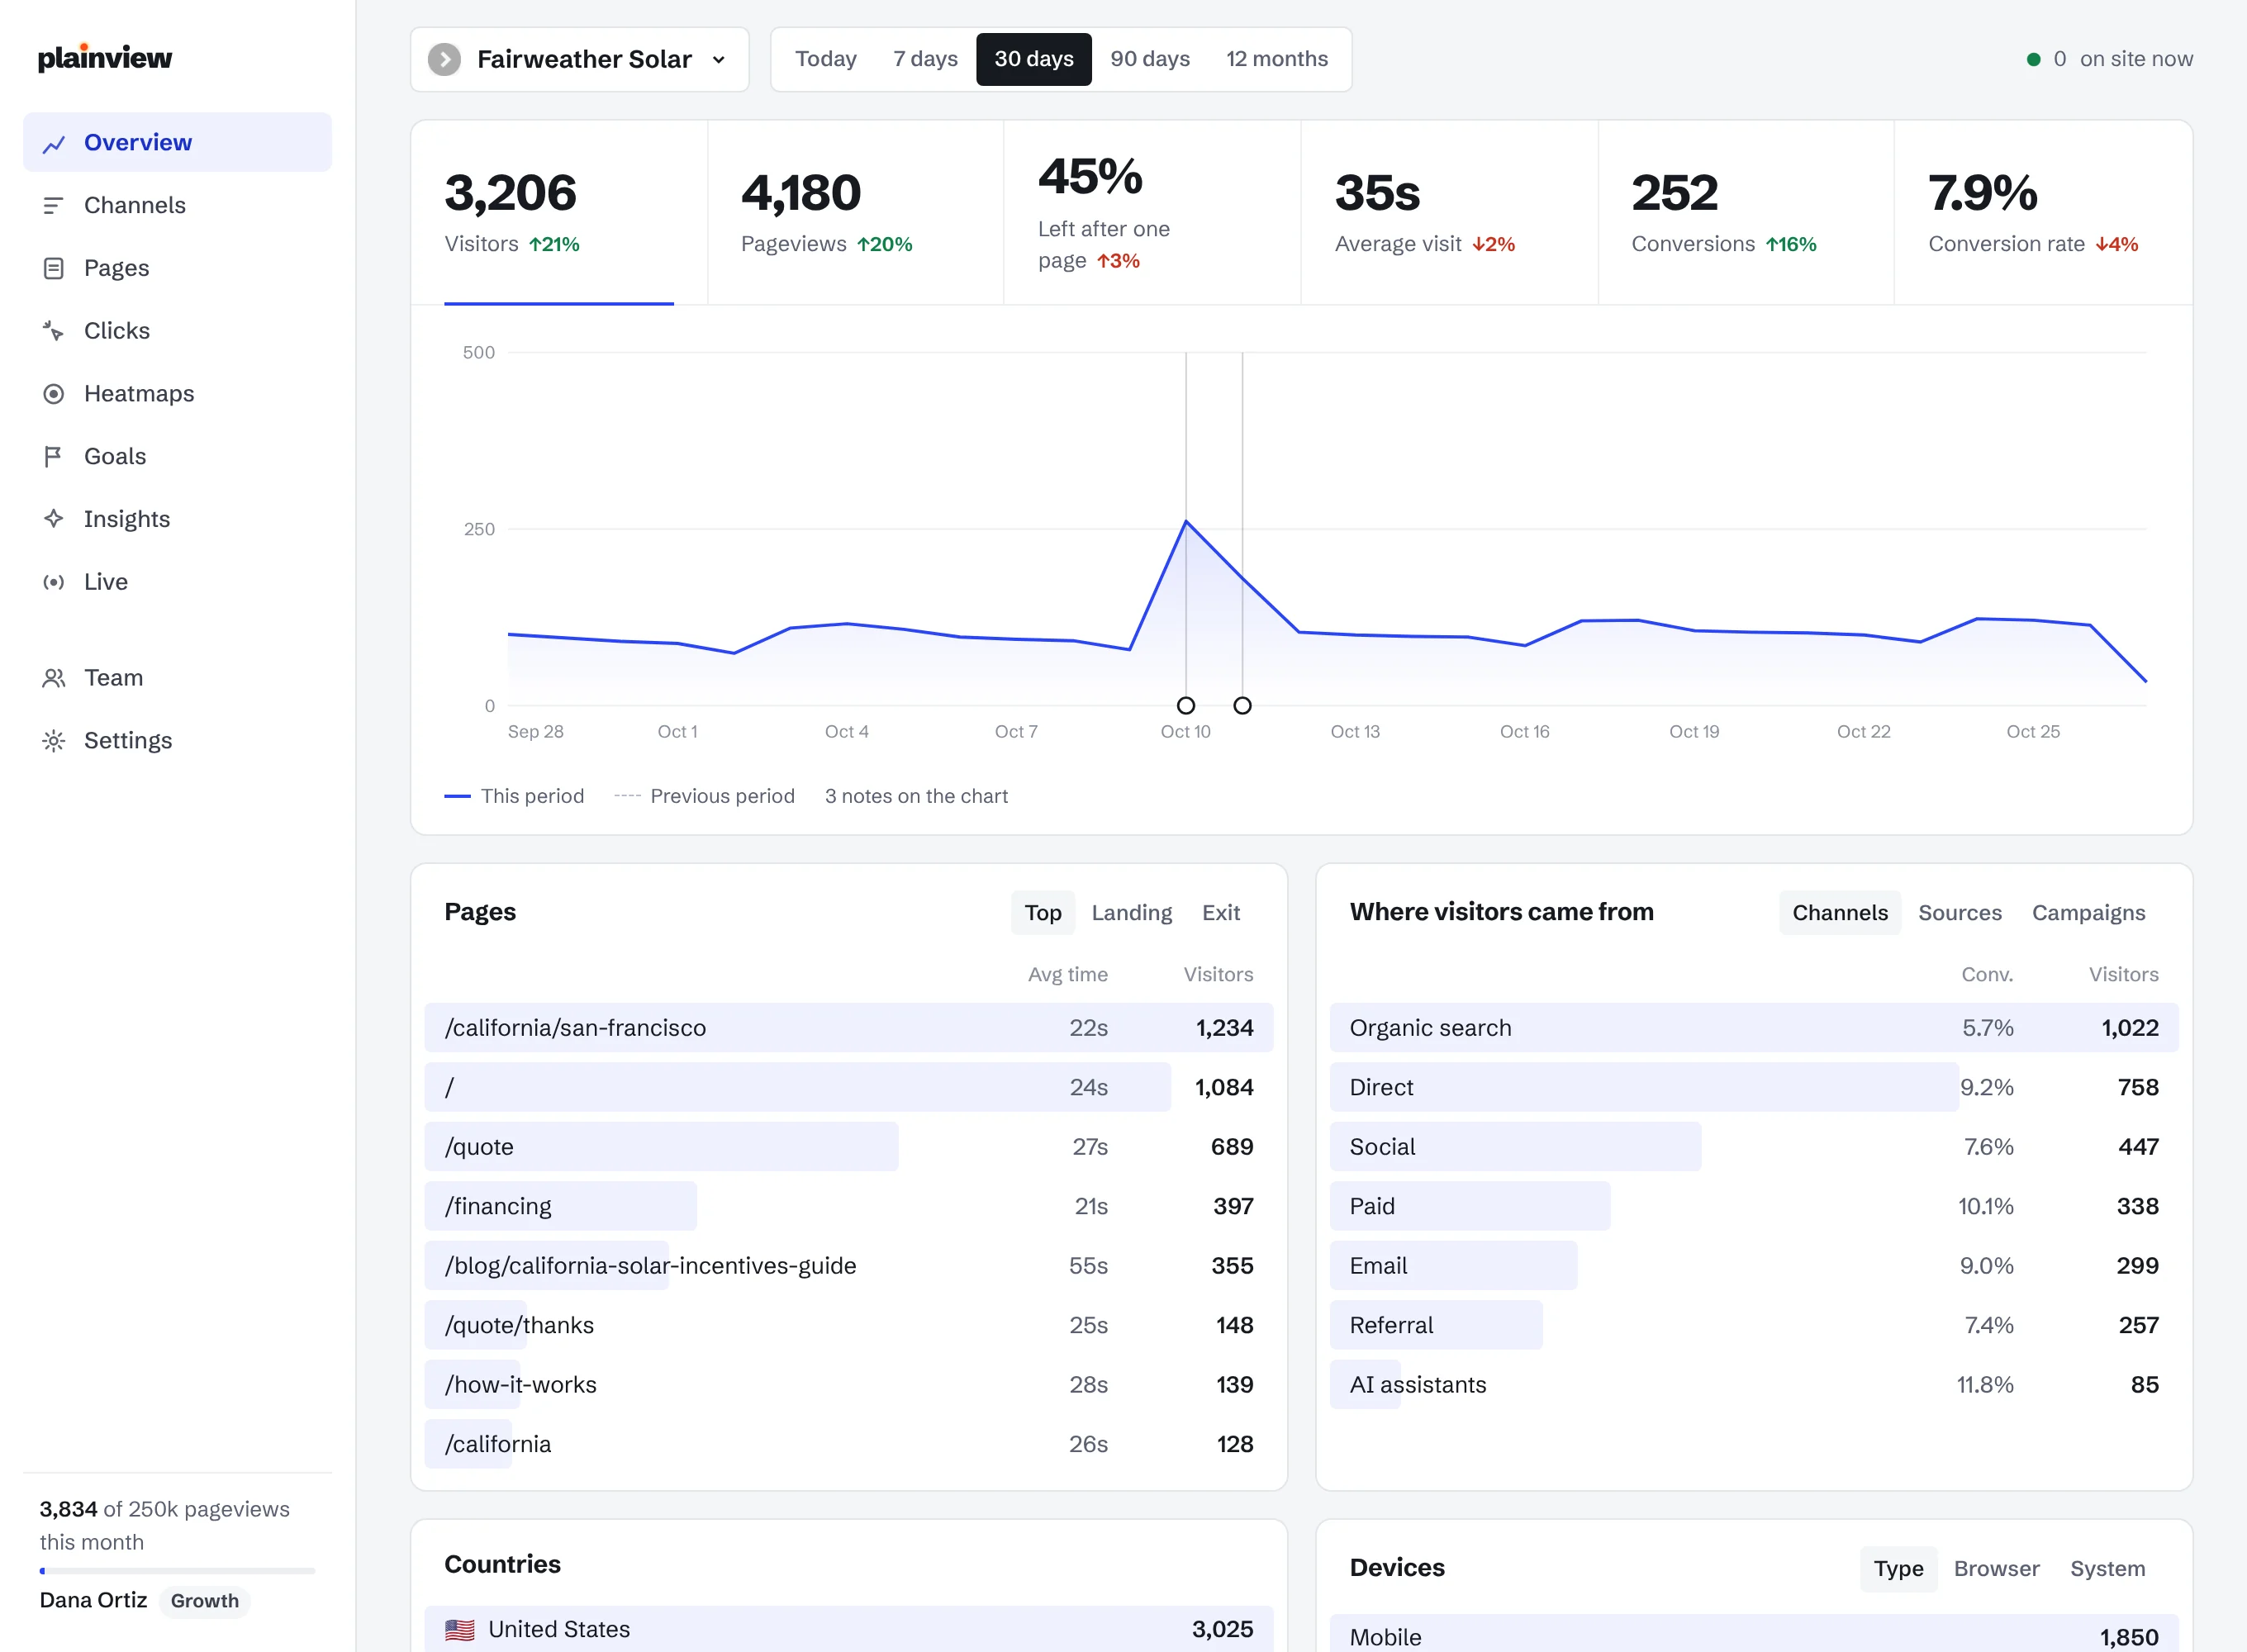This screenshot has width=2247, height=1652.
Task: Select the Conversions metric card
Action: point(1746,213)
